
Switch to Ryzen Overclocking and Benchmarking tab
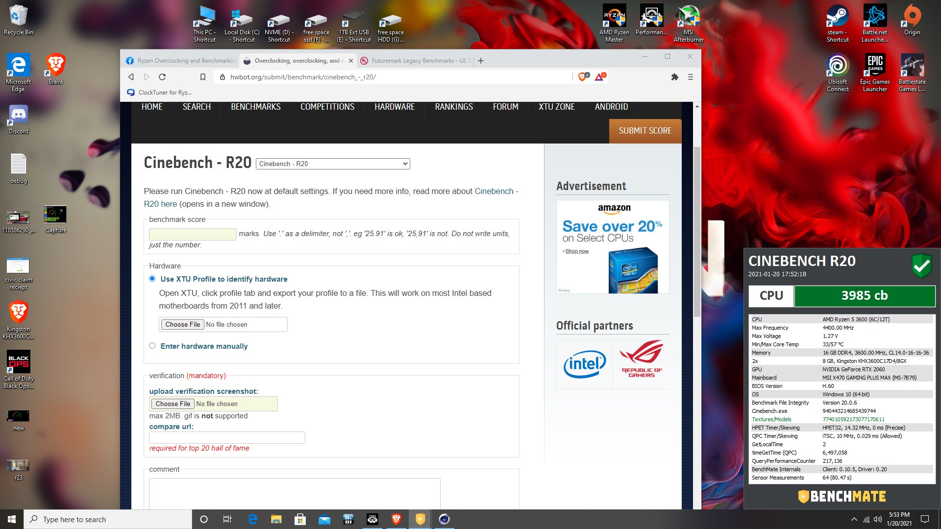[181, 61]
